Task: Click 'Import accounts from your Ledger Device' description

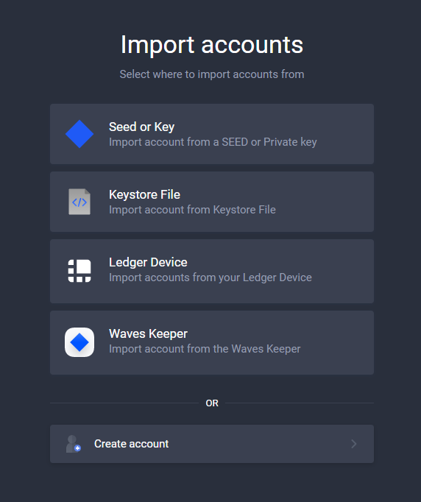Action: [210, 277]
